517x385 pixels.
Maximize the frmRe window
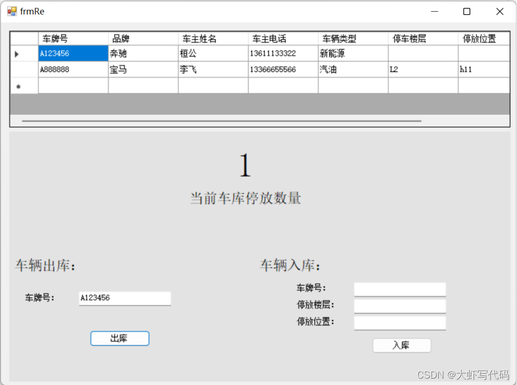pos(467,12)
